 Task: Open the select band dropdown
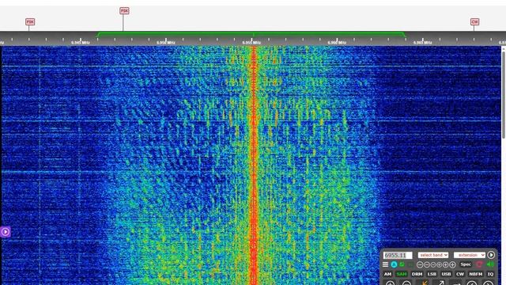pos(433,255)
